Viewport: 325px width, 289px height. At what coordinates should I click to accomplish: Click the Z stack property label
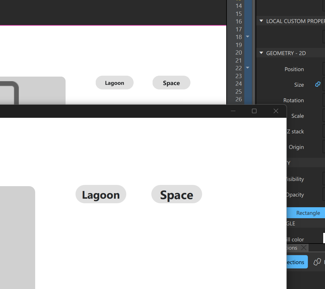(296, 131)
